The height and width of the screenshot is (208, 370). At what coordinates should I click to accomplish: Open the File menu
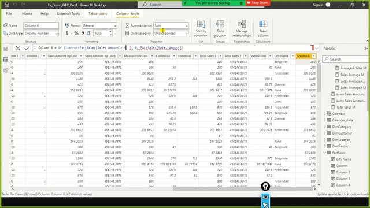(x=9, y=14)
